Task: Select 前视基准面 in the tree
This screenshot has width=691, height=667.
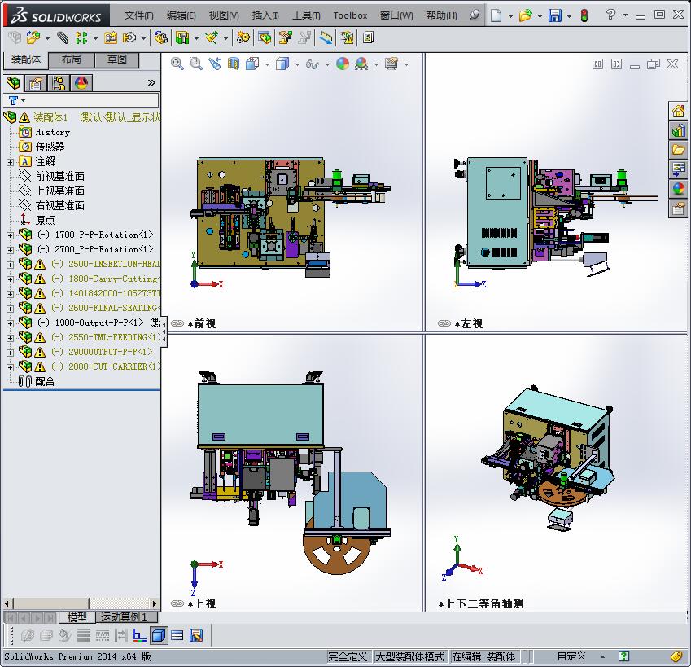Action: coord(60,177)
